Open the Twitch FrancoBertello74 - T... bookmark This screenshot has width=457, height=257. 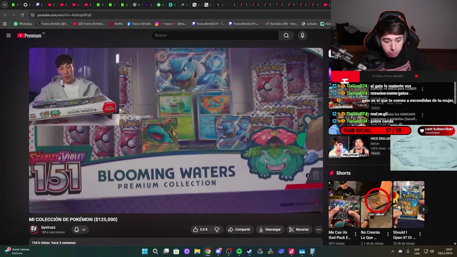[208, 24]
